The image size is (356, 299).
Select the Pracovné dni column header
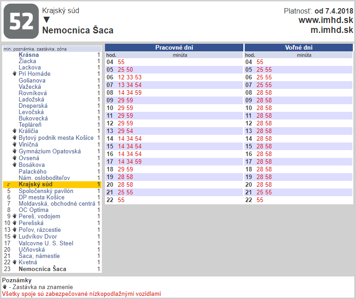(x=174, y=47)
